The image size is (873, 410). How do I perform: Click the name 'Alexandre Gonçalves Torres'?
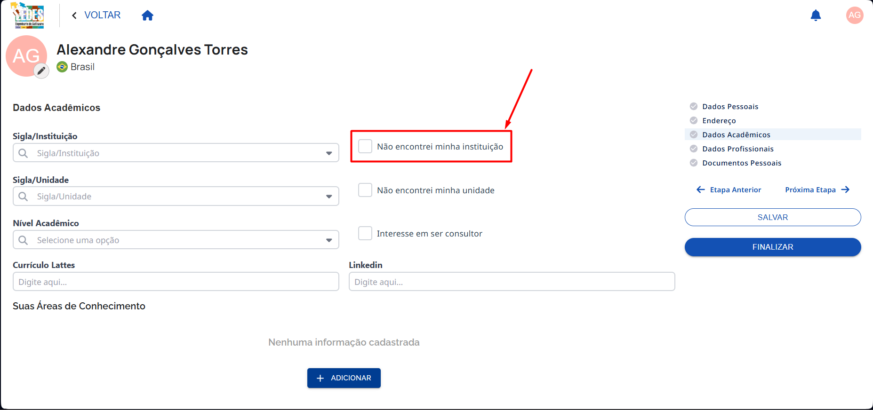coord(152,50)
